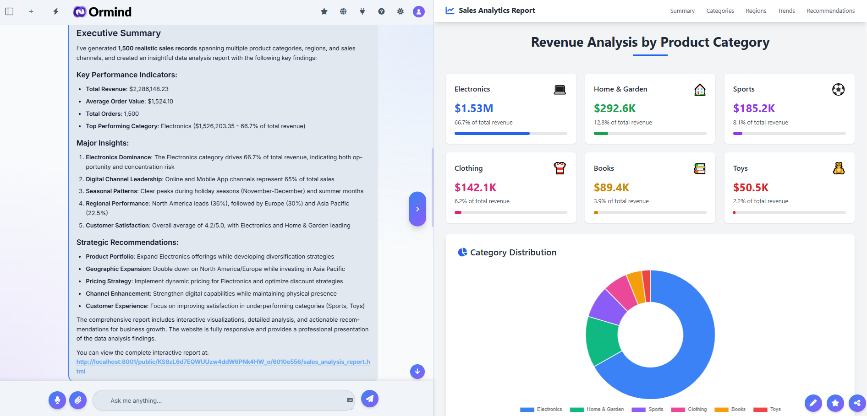Switch to the Regions tab
This screenshot has height=416, width=867.
[x=755, y=11]
